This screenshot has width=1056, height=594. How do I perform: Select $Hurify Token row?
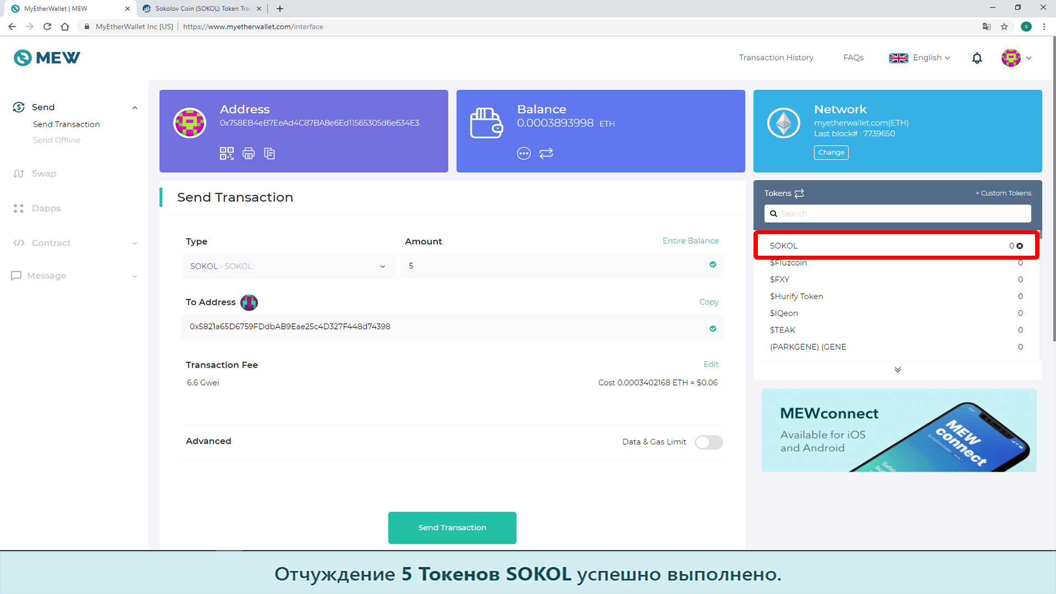[x=897, y=296]
